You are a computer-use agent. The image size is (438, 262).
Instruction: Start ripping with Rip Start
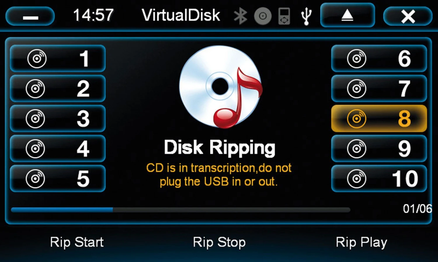click(x=77, y=242)
